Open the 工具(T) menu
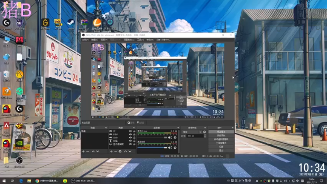Viewport: 327px width, 184px height. pyautogui.click(x=140, y=40)
